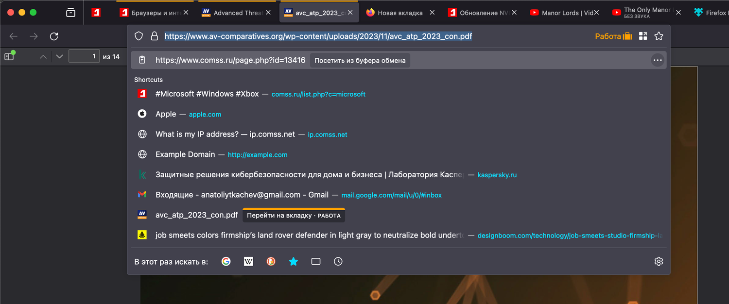Close The Only Manor tab
729x304 pixels.
point(678,13)
